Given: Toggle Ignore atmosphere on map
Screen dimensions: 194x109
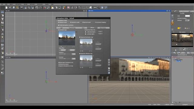Looking at the screenshot, I should pyautogui.click(x=59, y=66).
